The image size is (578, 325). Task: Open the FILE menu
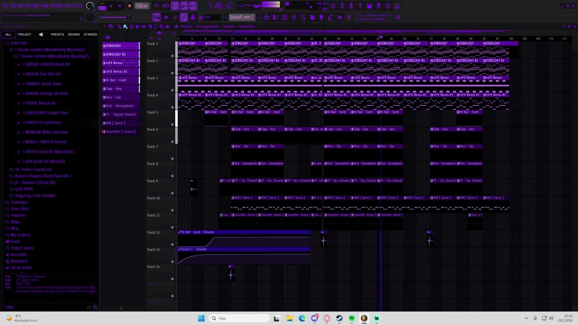click(5, 6)
